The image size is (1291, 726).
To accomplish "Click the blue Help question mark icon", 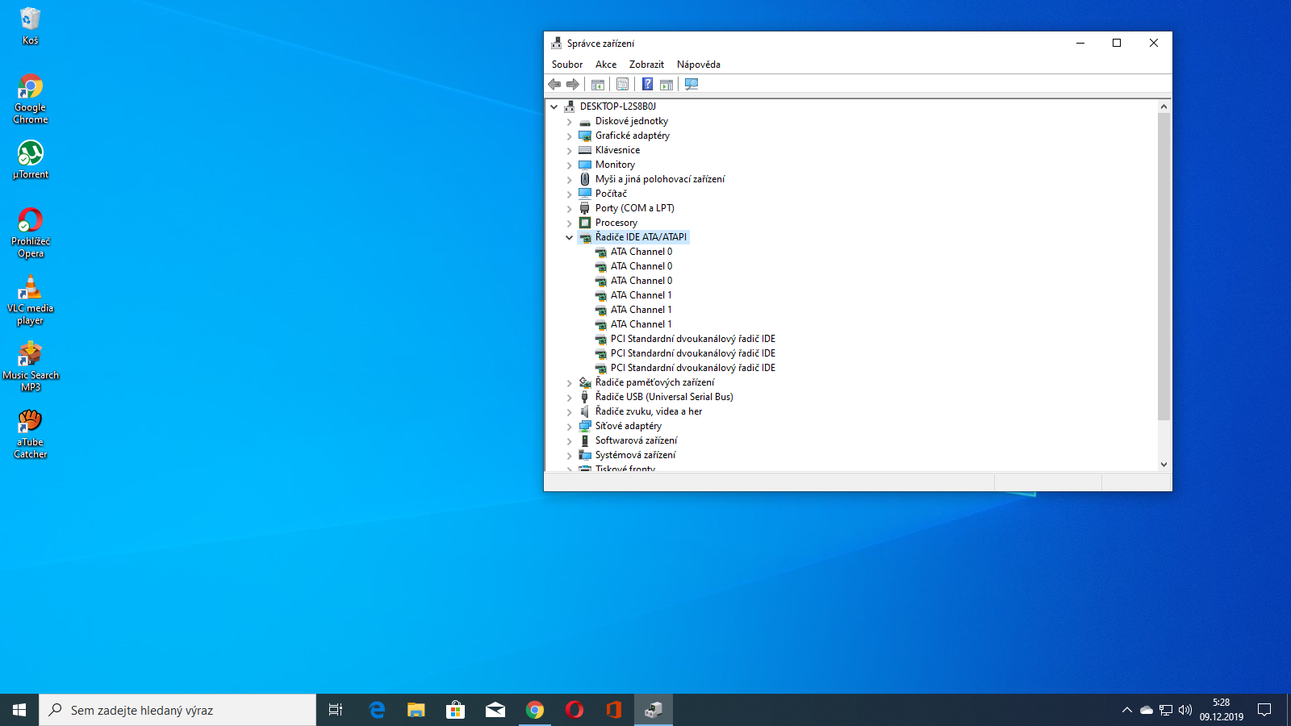I will point(647,84).
